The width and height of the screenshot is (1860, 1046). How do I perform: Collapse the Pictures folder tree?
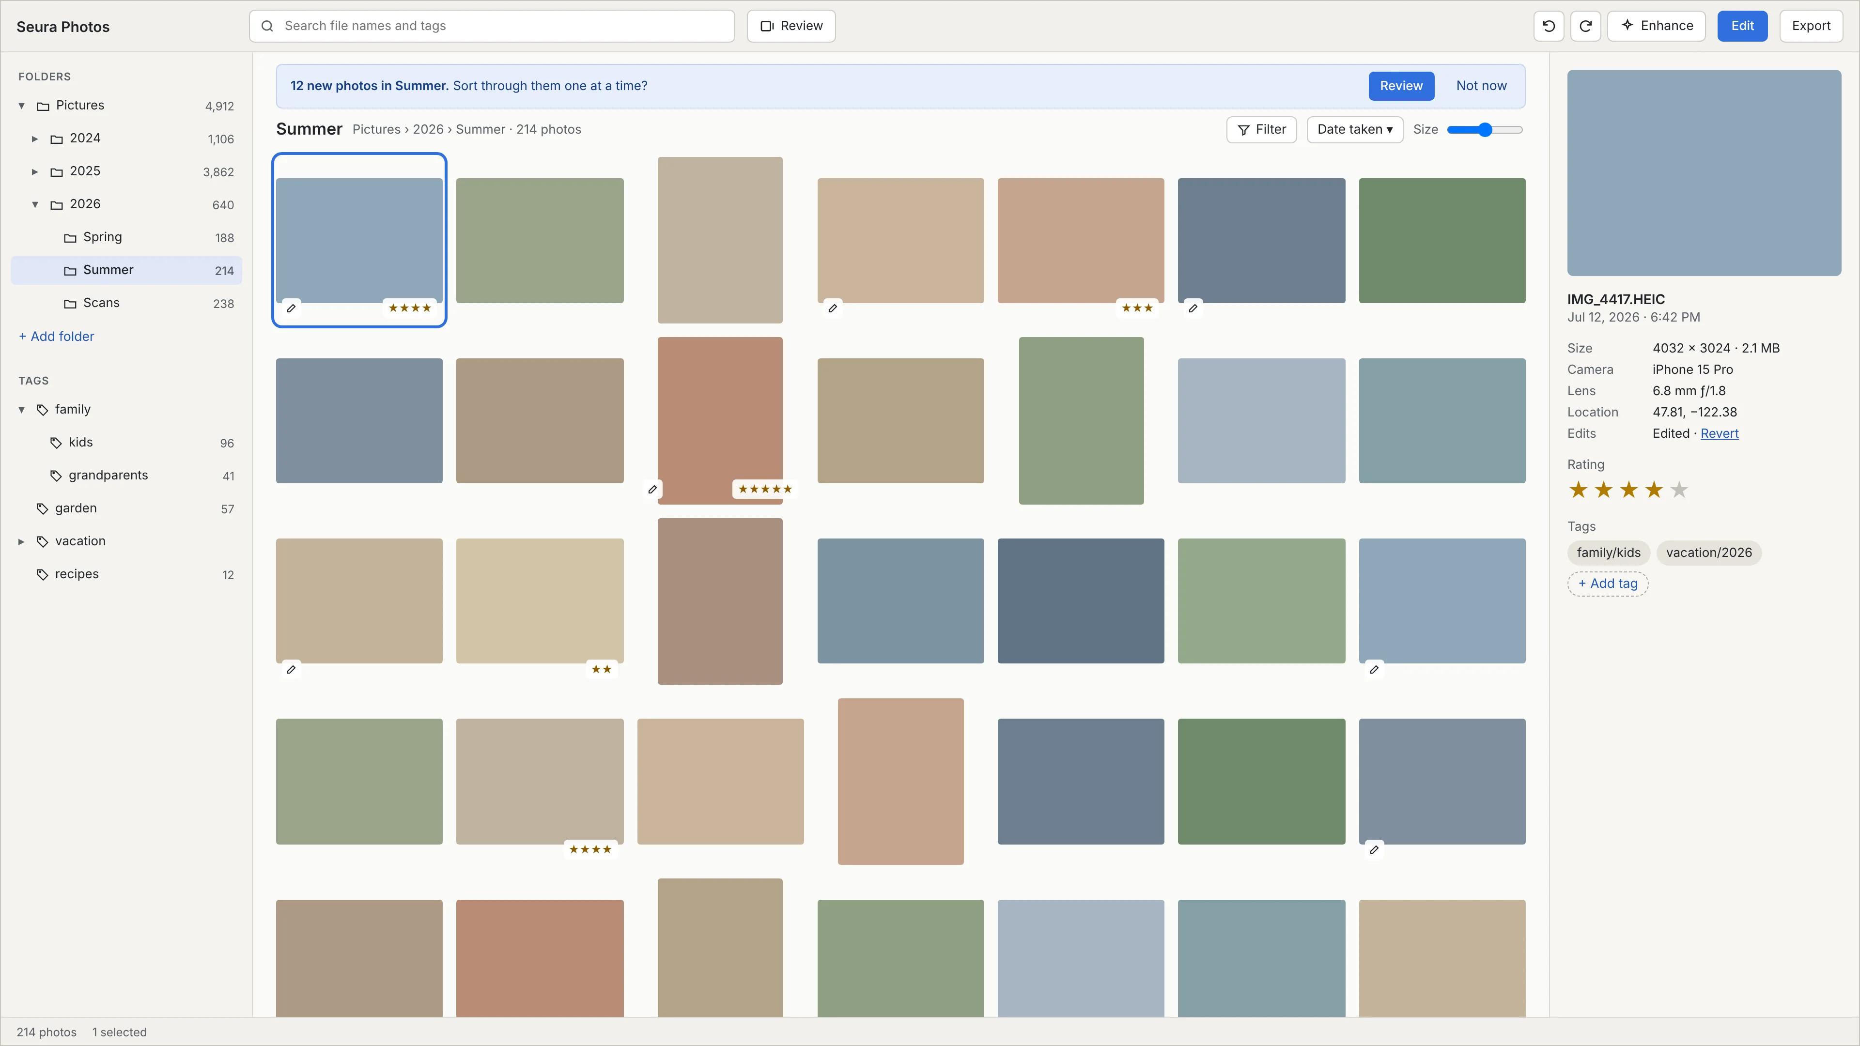22,106
